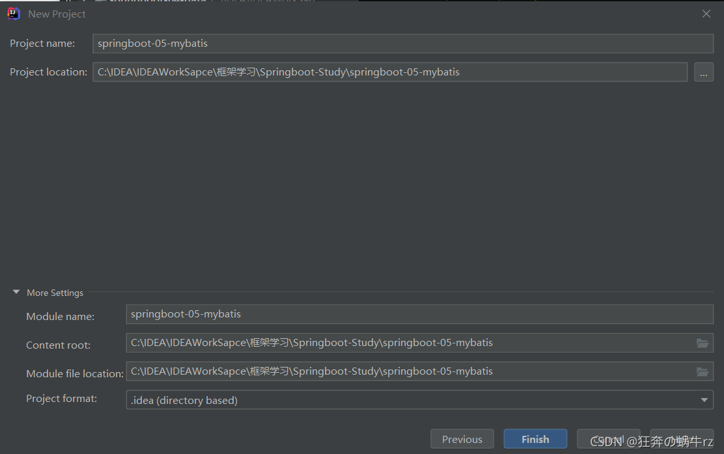
Task: Open the Project format dropdown
Action: tap(419, 400)
